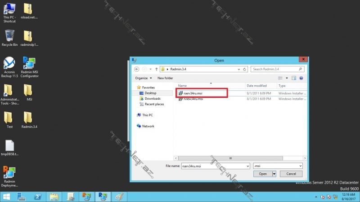Select Acronis Backup 11.5 desktop icon
Screen dimensions: 360x202
pos(9,67)
